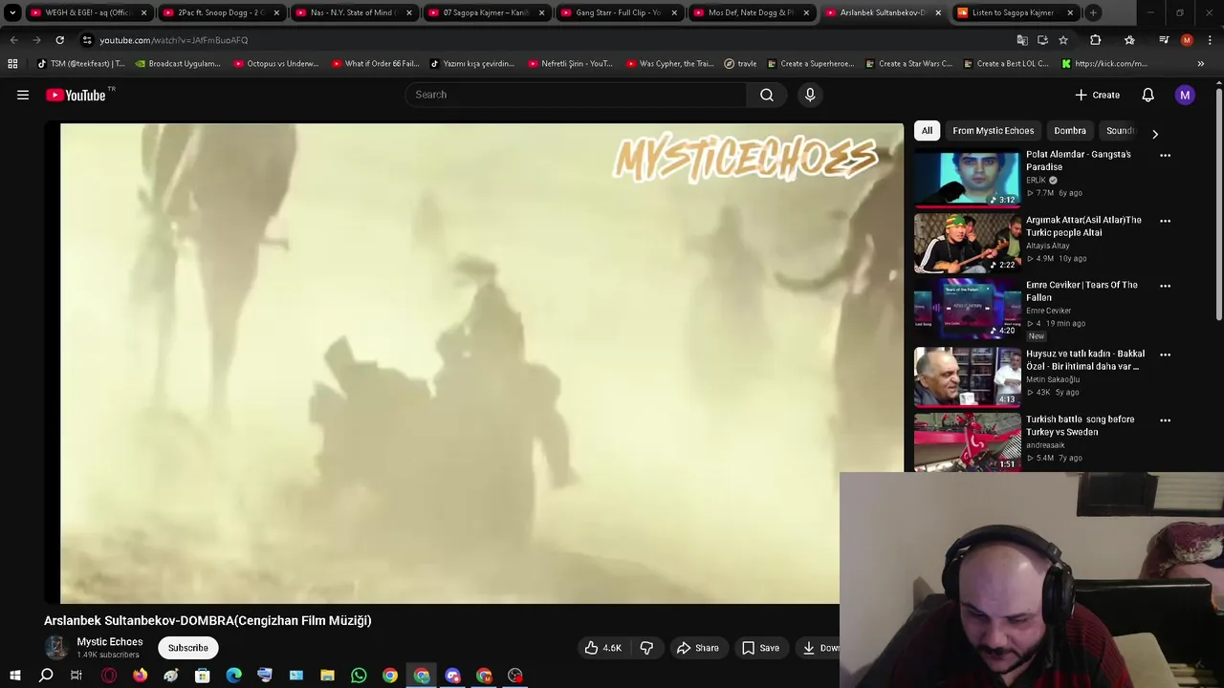Image resolution: width=1224 pixels, height=688 pixels.
Task: Open the account avatar menu
Action: [x=1185, y=95]
